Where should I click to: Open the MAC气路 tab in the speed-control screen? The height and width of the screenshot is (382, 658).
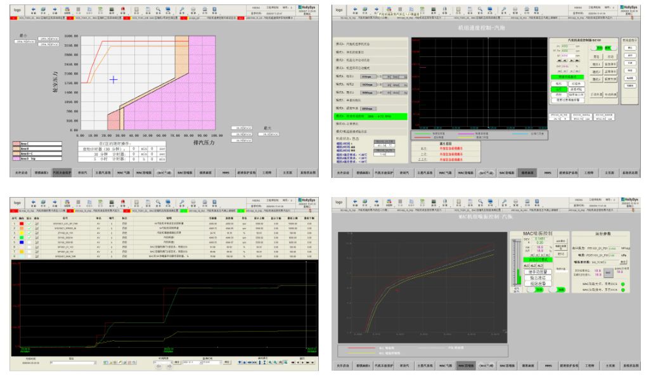point(445,172)
